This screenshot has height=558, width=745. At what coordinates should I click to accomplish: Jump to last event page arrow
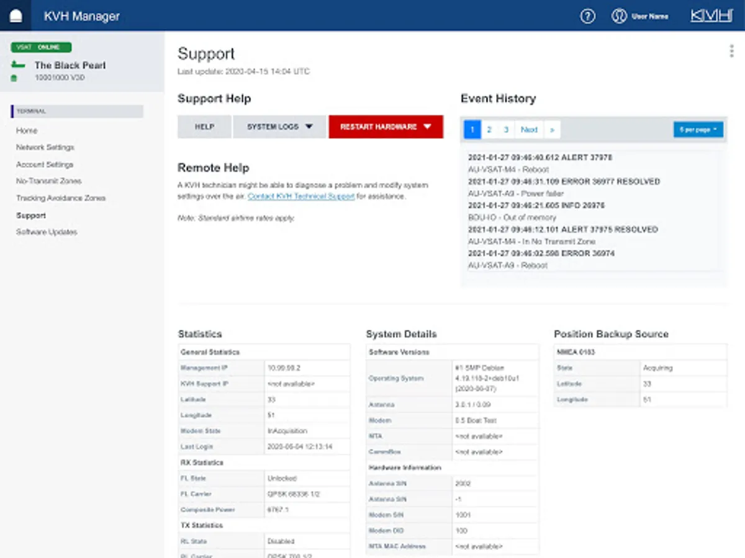552,130
